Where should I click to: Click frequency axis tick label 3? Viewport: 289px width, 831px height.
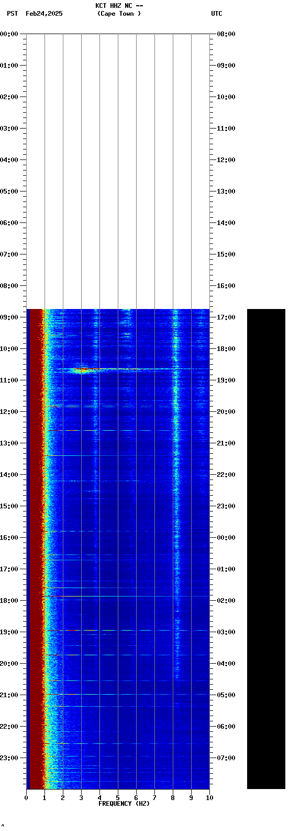click(x=81, y=798)
